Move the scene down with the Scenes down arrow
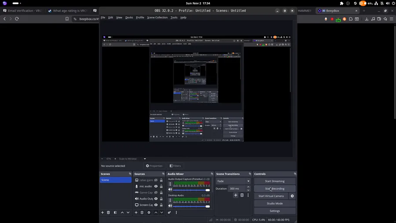The width and height of the screenshot is (396, 223). [x=128, y=212]
